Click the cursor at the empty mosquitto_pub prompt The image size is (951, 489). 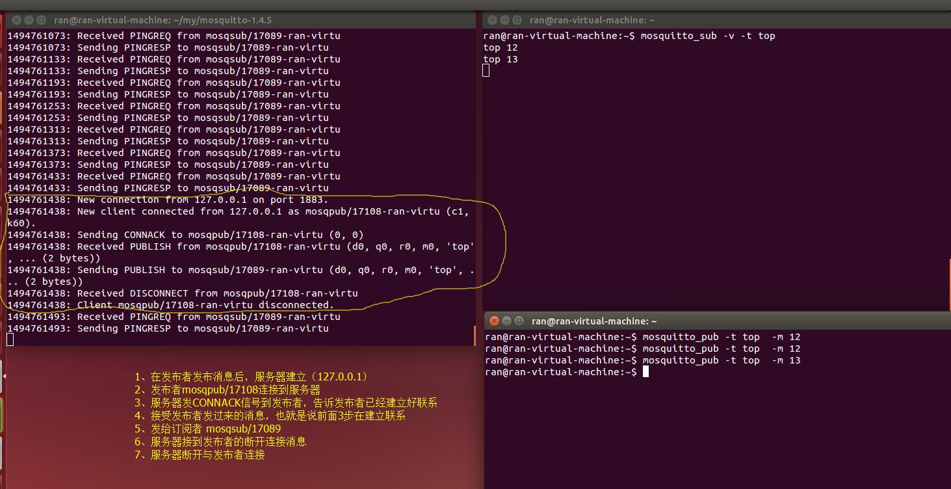click(x=645, y=372)
